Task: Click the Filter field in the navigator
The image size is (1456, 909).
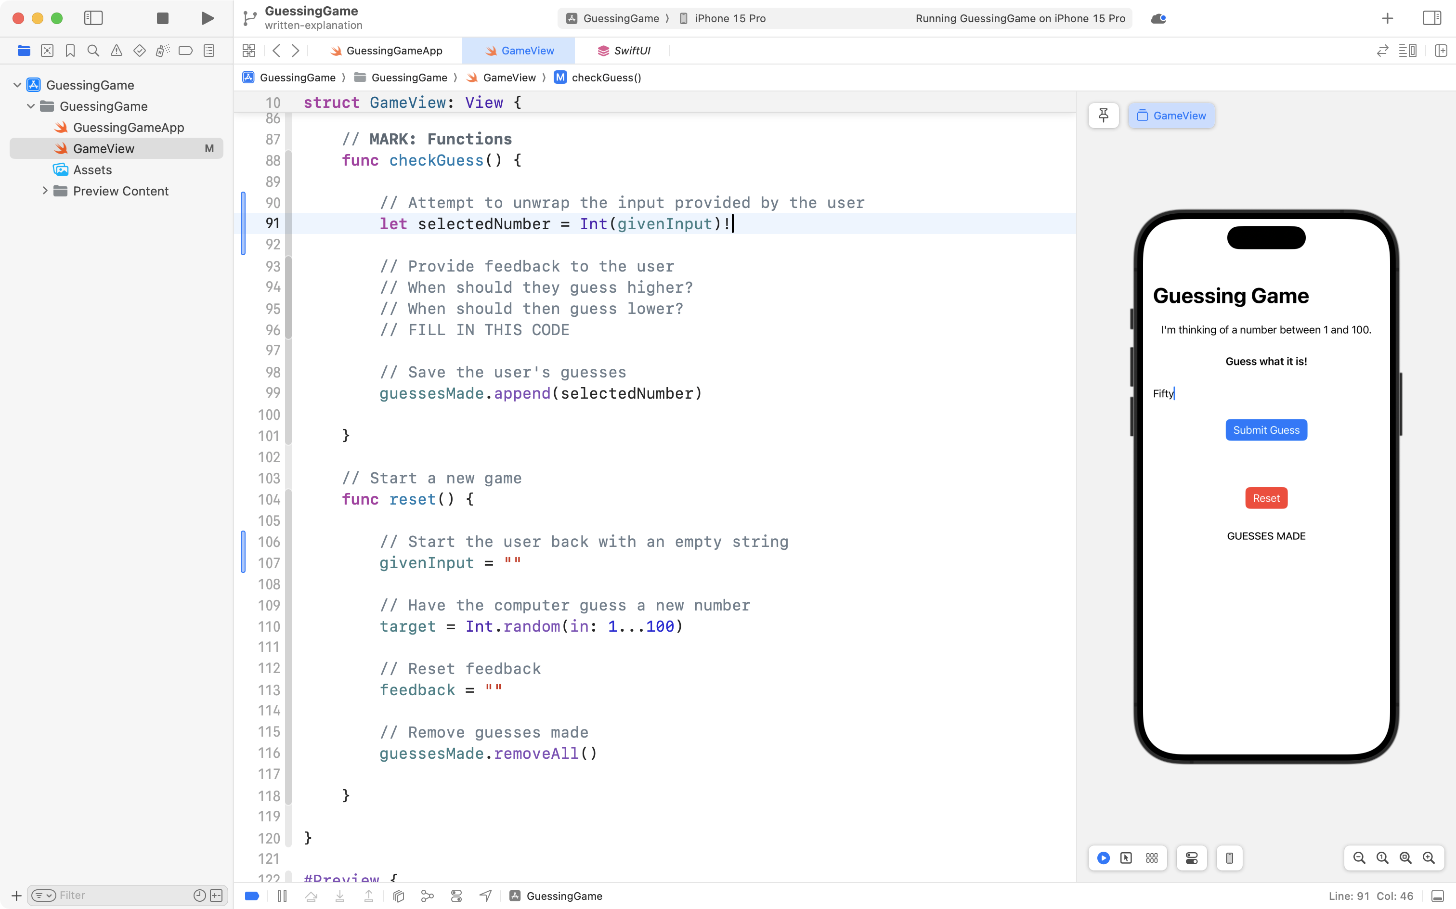Action: pyautogui.click(x=108, y=895)
